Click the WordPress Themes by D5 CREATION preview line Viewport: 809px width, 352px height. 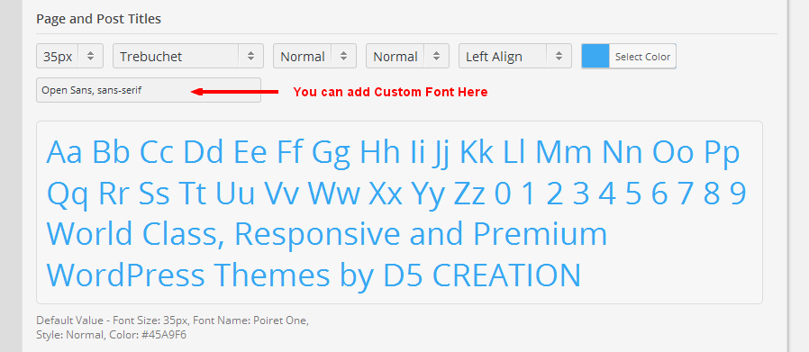click(x=314, y=275)
